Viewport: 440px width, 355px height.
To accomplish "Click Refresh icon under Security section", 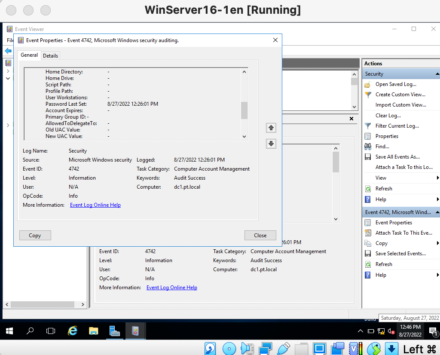I will tap(368, 189).
